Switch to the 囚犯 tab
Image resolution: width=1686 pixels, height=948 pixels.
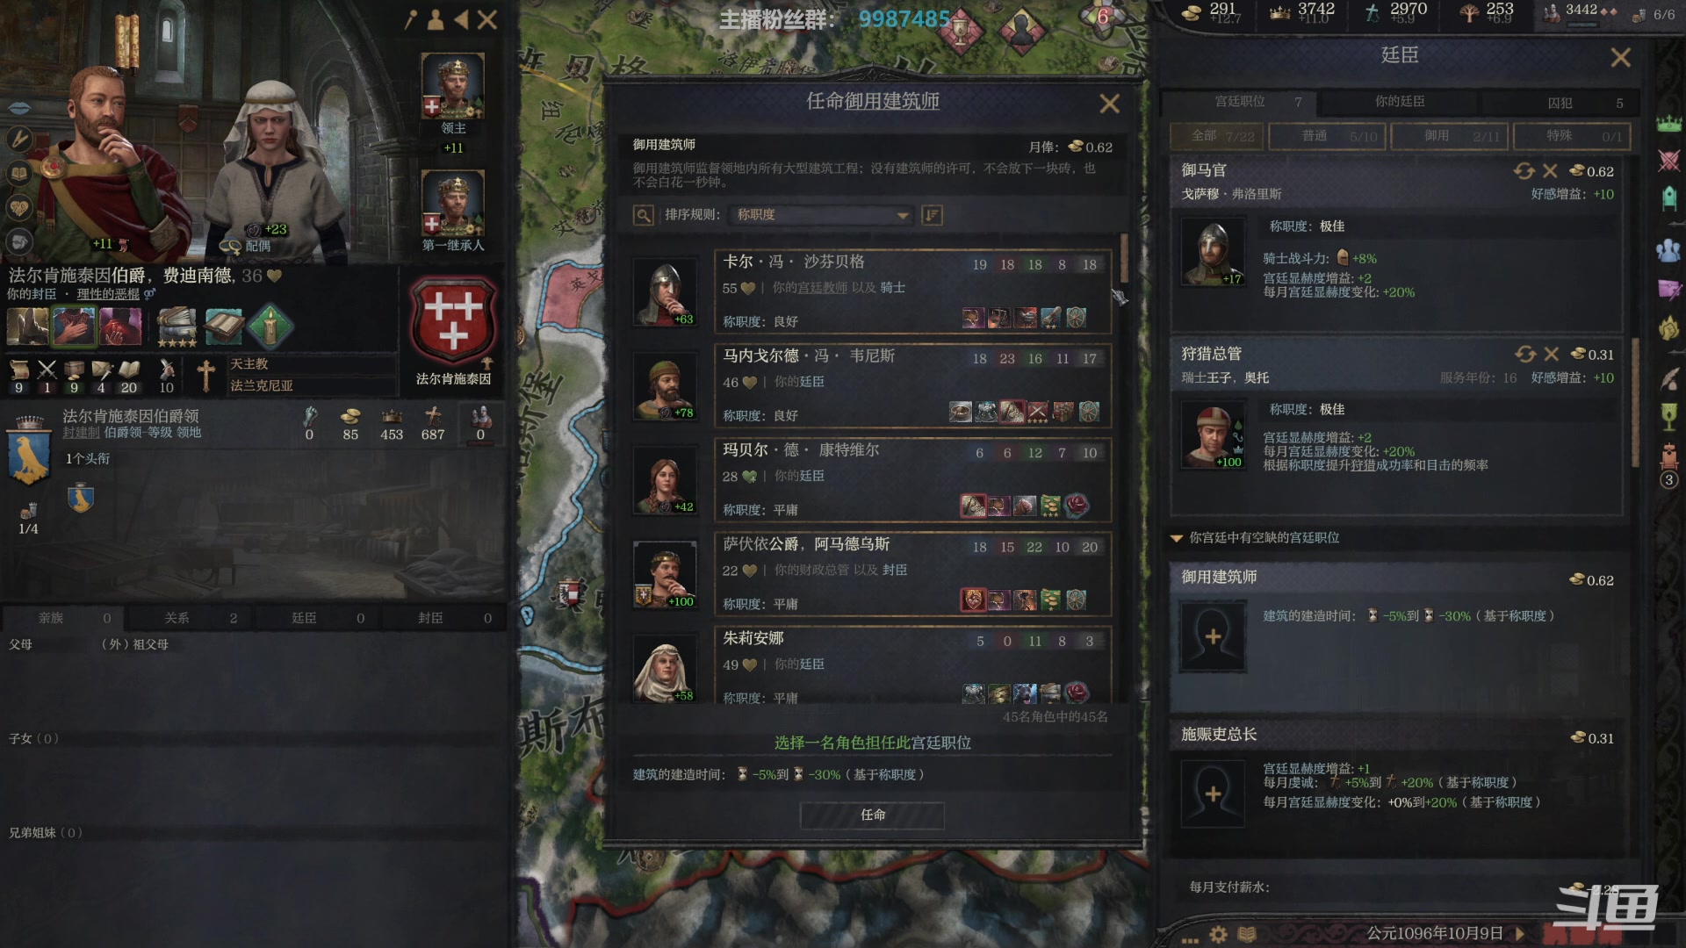(1560, 103)
